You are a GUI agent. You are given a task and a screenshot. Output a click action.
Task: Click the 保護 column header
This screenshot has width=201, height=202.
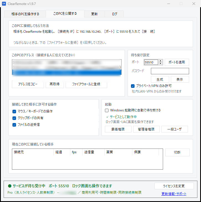pos(146,152)
